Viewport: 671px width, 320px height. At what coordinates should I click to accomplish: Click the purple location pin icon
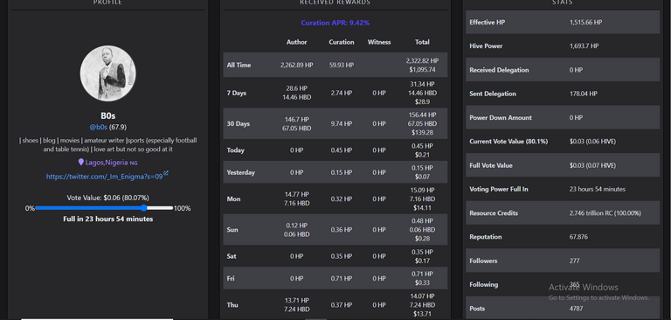point(81,163)
